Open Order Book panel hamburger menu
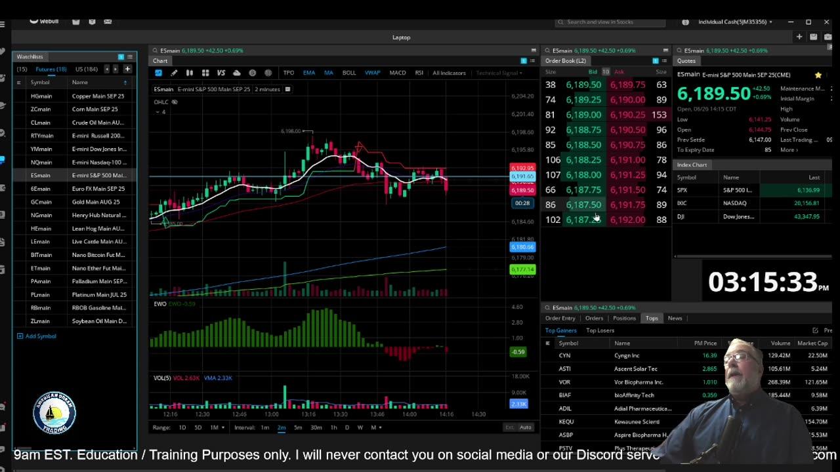The image size is (840, 472). 664,61
